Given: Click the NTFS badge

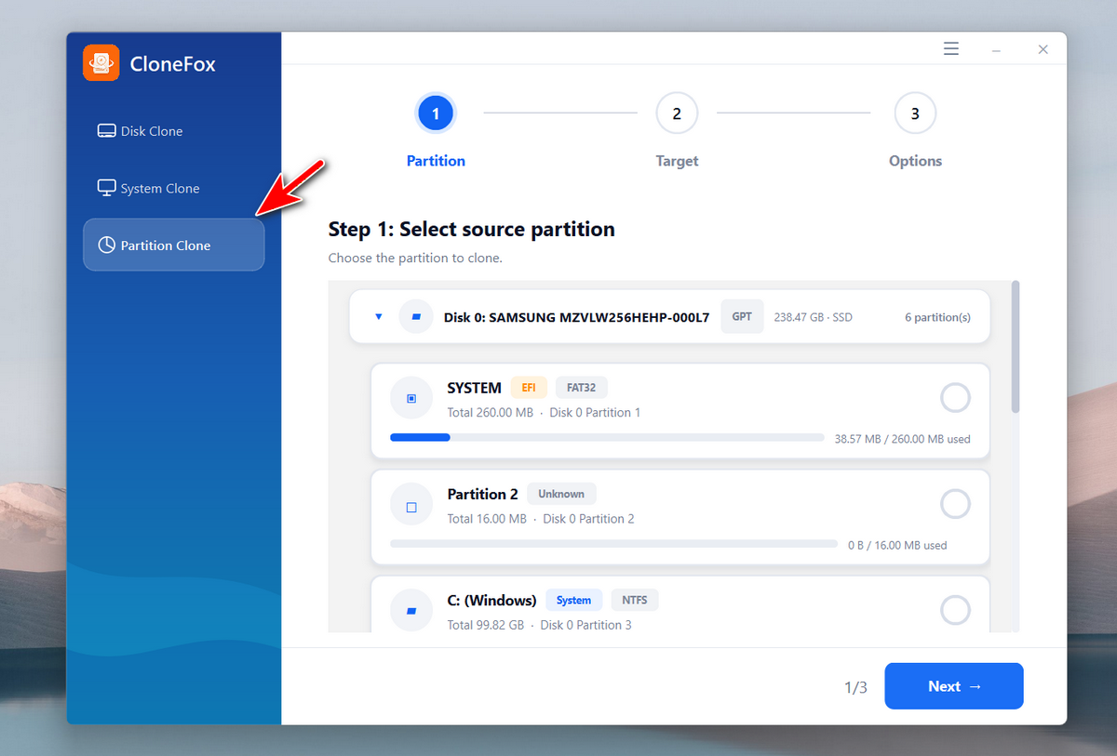Looking at the screenshot, I should (x=635, y=600).
